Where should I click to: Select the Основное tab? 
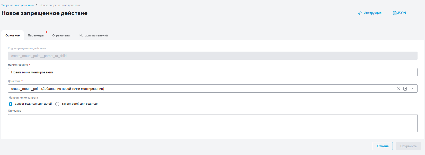click(13, 35)
